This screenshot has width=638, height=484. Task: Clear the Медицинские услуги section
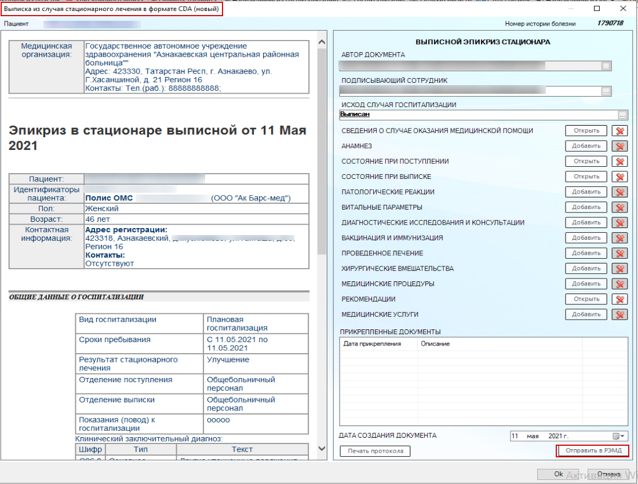(x=619, y=314)
